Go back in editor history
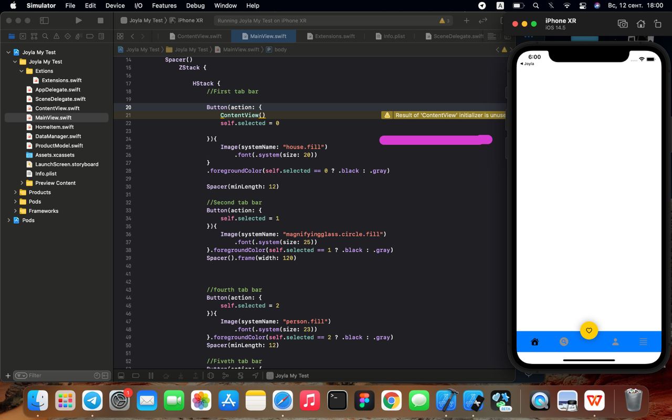The height and width of the screenshot is (420, 672). (132, 36)
